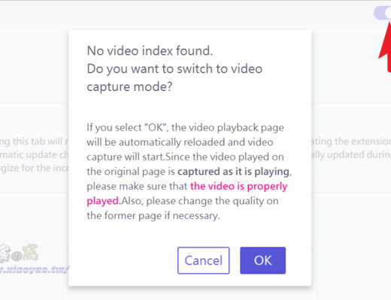Viewport: 391px width, 300px height.
Task: Click the watermark logo with Chinese characters
Action: (x=19, y=253)
